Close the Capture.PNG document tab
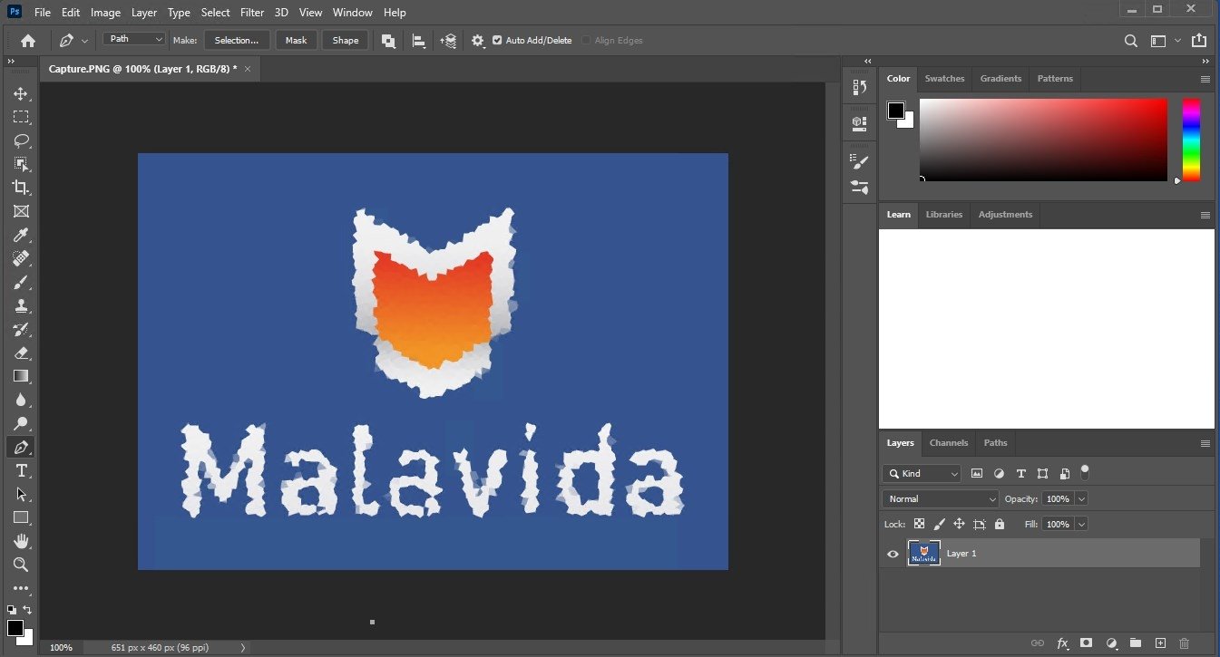 [x=248, y=69]
